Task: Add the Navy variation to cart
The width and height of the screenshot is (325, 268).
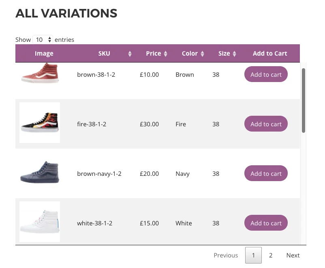Action: pyautogui.click(x=265, y=173)
